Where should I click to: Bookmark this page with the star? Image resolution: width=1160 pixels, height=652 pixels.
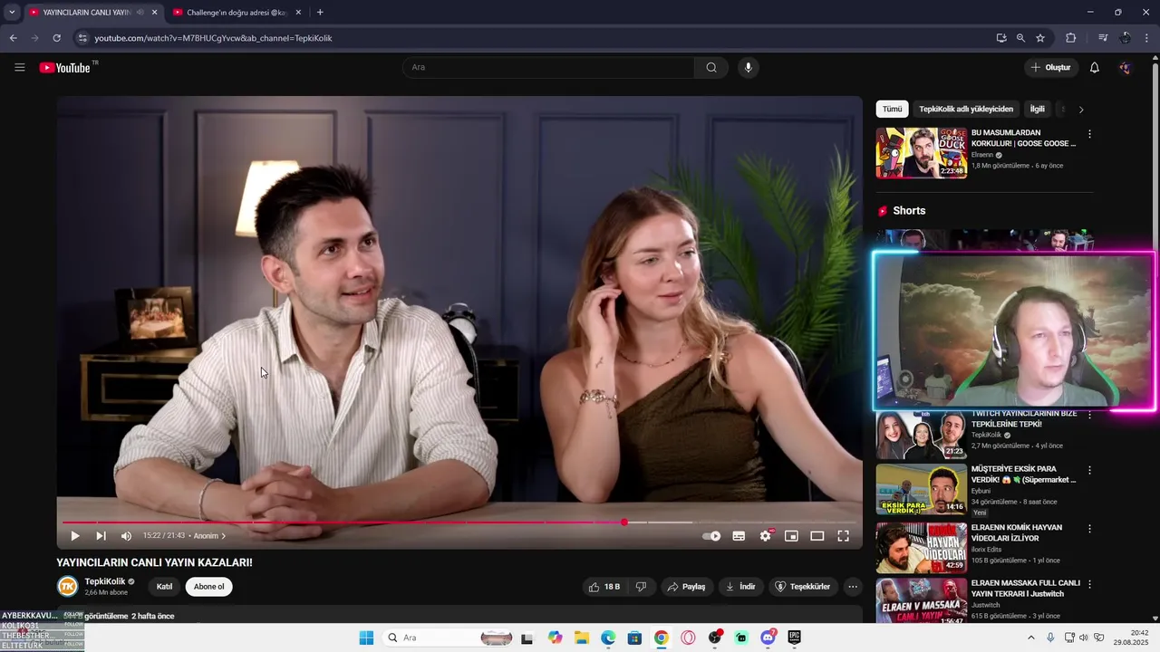[1040, 38]
